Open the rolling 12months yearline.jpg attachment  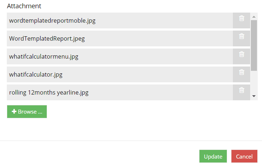(x=120, y=92)
